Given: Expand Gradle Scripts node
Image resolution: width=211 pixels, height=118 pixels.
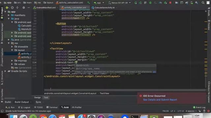Looking at the screenshot, I should tap(5, 71).
